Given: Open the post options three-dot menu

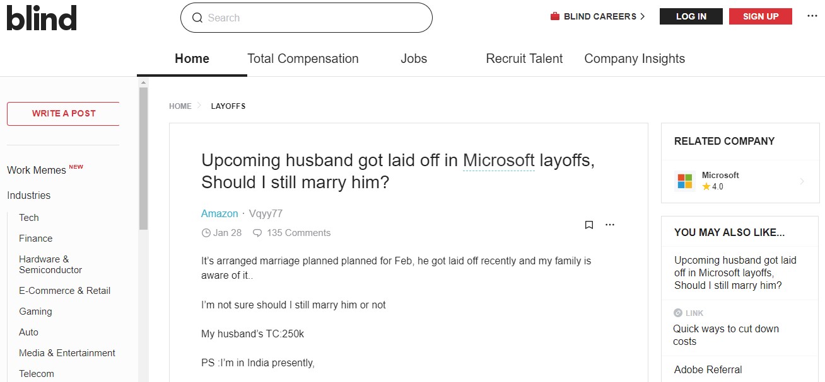Looking at the screenshot, I should [x=610, y=225].
